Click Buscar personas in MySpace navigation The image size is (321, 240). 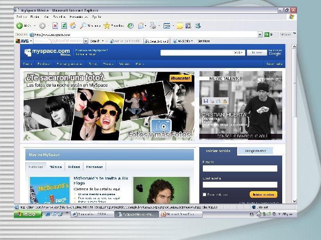point(69,64)
